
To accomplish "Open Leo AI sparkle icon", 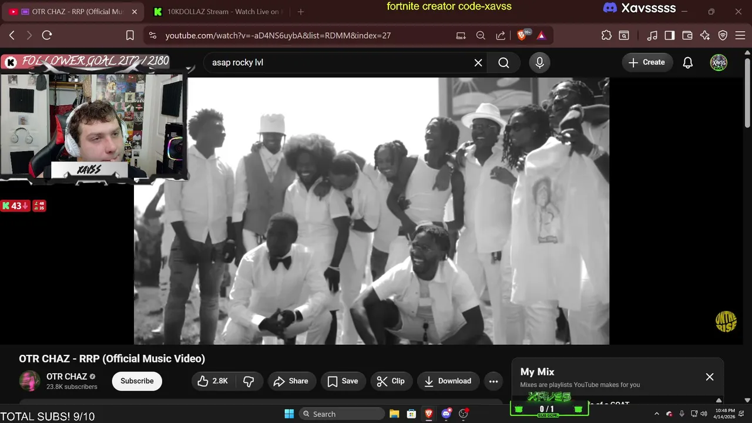I will click(705, 35).
